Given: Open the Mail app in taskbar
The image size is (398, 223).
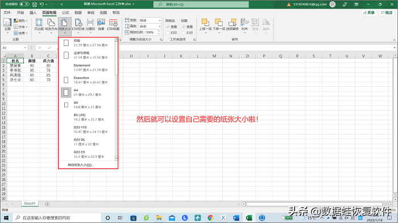Looking at the screenshot, I should tap(172, 218).
